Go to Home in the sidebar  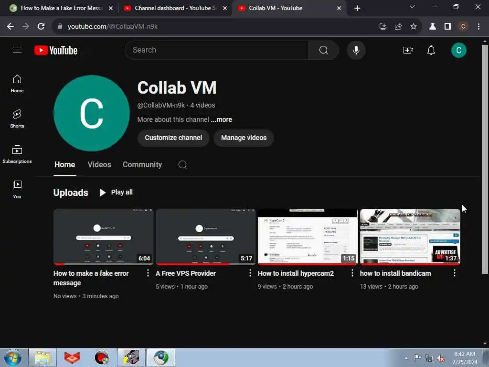17,84
